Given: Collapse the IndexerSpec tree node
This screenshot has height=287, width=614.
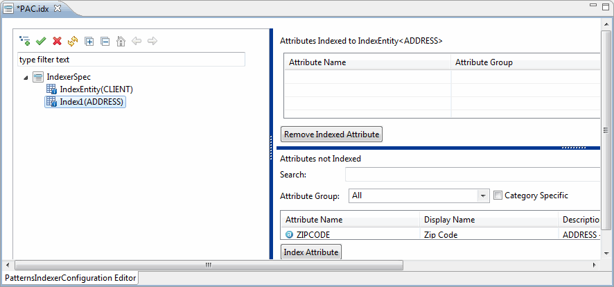Looking at the screenshot, I should (x=26, y=78).
